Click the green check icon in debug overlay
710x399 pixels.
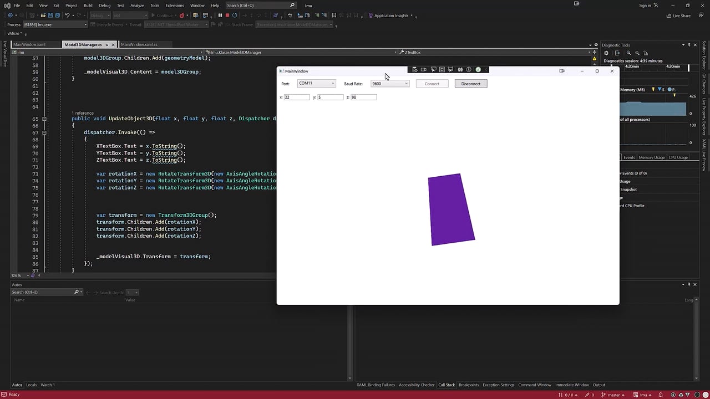coord(478,69)
